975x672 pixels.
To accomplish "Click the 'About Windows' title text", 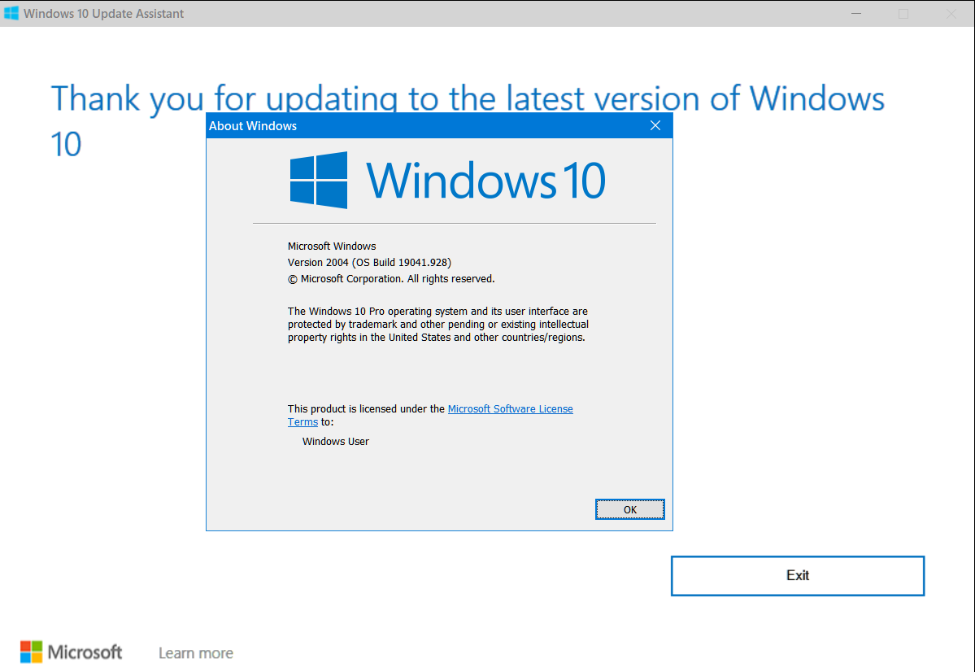I will pyautogui.click(x=253, y=125).
